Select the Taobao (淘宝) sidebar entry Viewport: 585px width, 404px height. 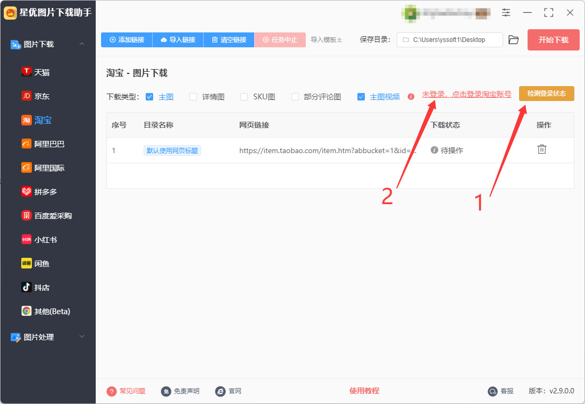[37, 120]
